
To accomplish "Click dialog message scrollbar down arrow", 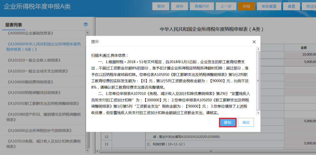I will tap(258, 113).
